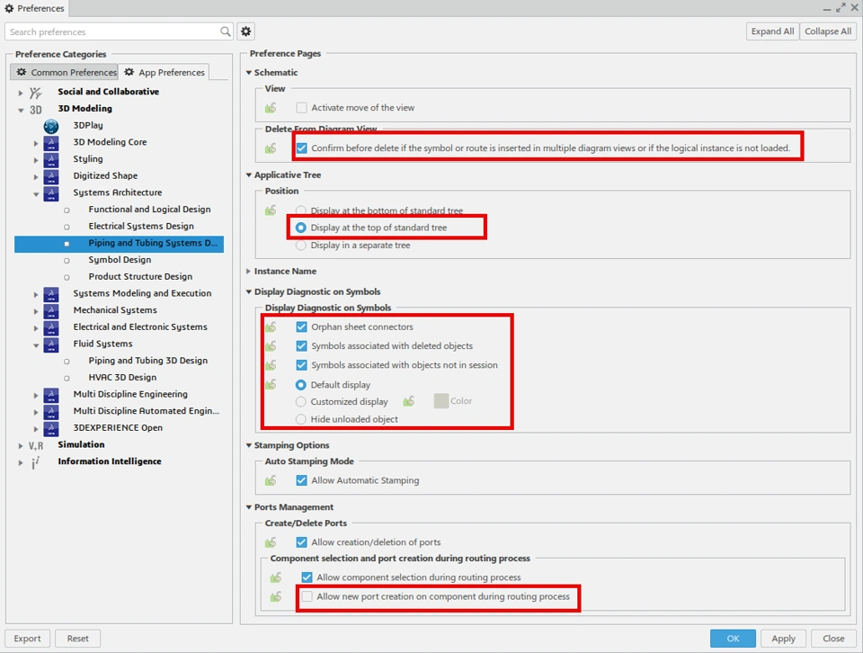Image resolution: width=863 pixels, height=653 pixels.
Task: Switch to Common Preferences tab
Action: tap(66, 73)
